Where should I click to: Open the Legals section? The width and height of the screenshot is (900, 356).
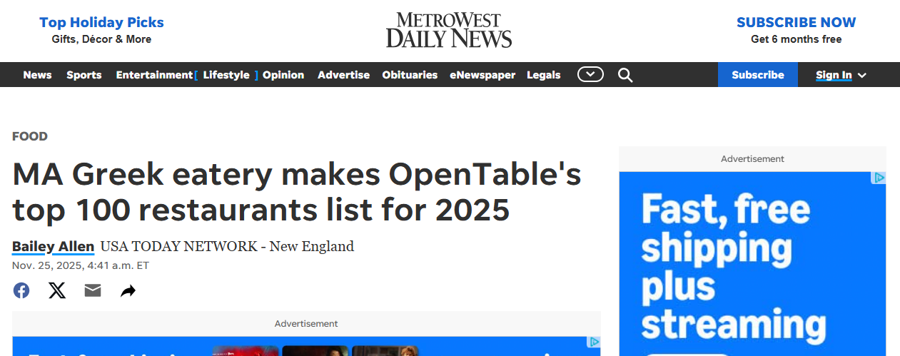[544, 75]
